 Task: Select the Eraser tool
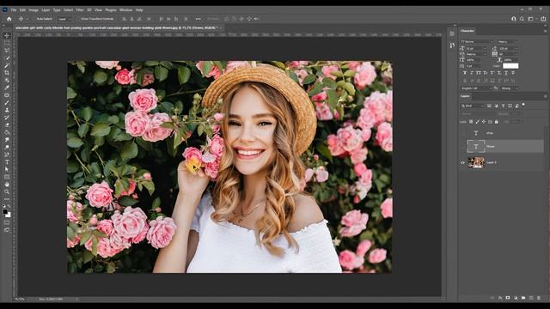click(x=7, y=124)
